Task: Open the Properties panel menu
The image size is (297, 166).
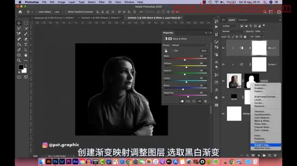Action: coord(211,33)
